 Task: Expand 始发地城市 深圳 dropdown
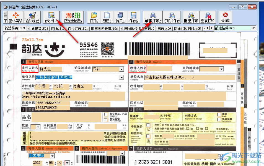coord(121,69)
